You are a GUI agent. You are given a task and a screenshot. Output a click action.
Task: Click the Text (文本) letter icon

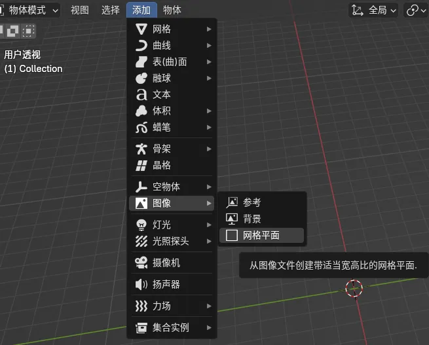141,94
